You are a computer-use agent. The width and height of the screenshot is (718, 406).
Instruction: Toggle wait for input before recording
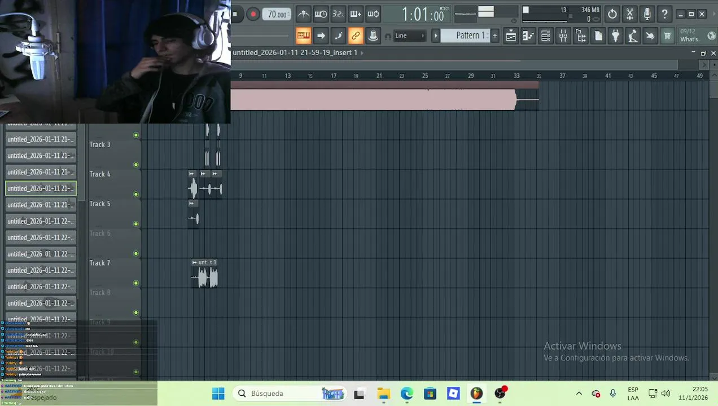[x=321, y=14]
